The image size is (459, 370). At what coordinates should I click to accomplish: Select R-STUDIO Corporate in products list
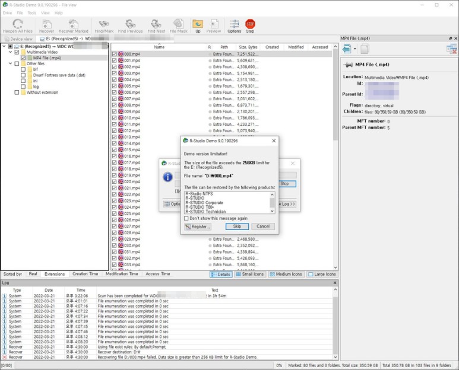tap(204, 203)
